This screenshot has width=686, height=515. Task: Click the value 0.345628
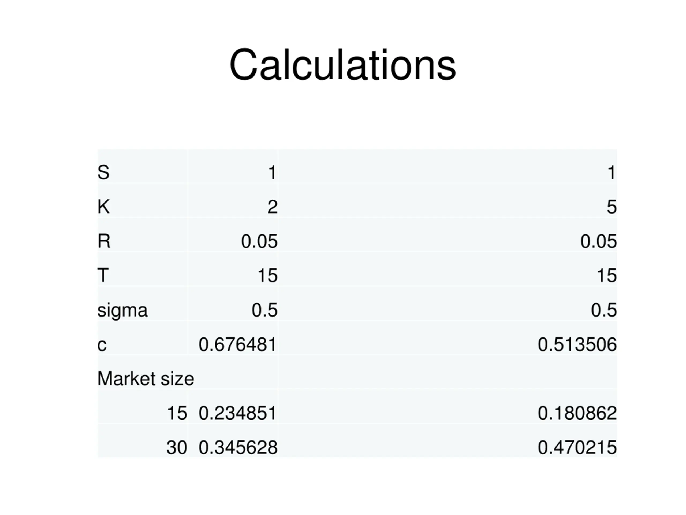[x=238, y=448]
